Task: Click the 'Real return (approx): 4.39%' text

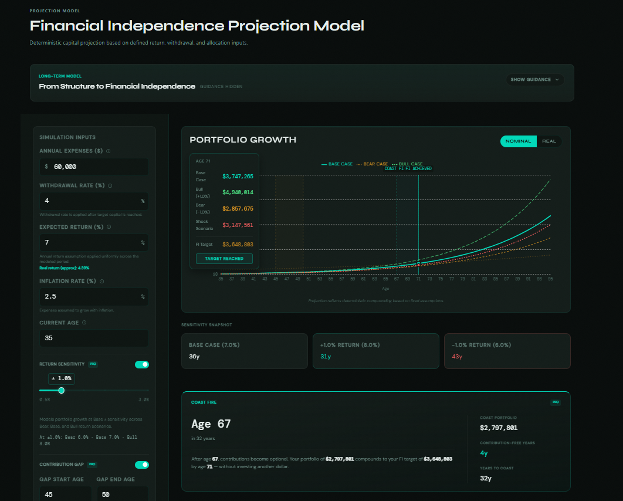Action: click(x=65, y=268)
